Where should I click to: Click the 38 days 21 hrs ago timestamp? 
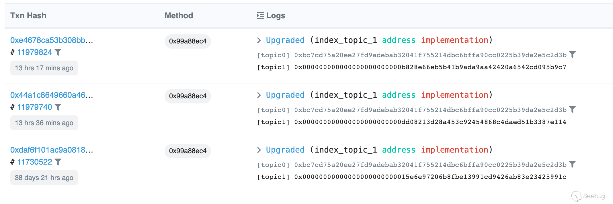coord(44,178)
